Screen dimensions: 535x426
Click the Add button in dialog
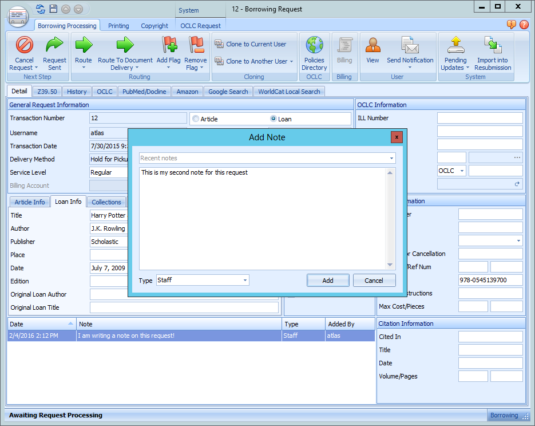(327, 281)
